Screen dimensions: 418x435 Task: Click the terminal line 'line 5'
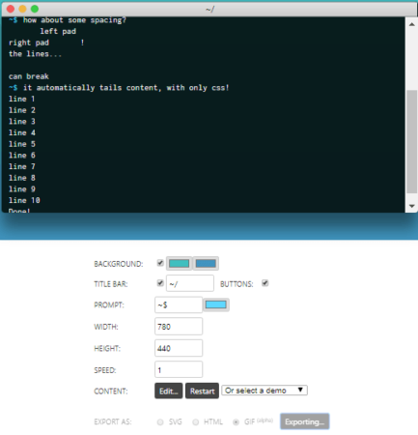(22, 144)
